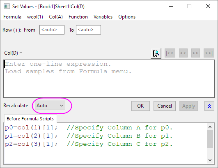
Task: Open the Function menu
Action: tap(78, 17)
